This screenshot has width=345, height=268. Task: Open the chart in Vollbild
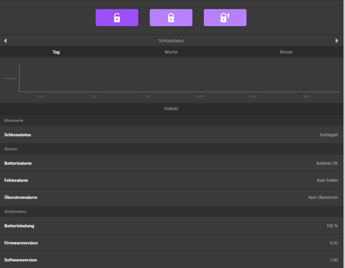(x=171, y=109)
